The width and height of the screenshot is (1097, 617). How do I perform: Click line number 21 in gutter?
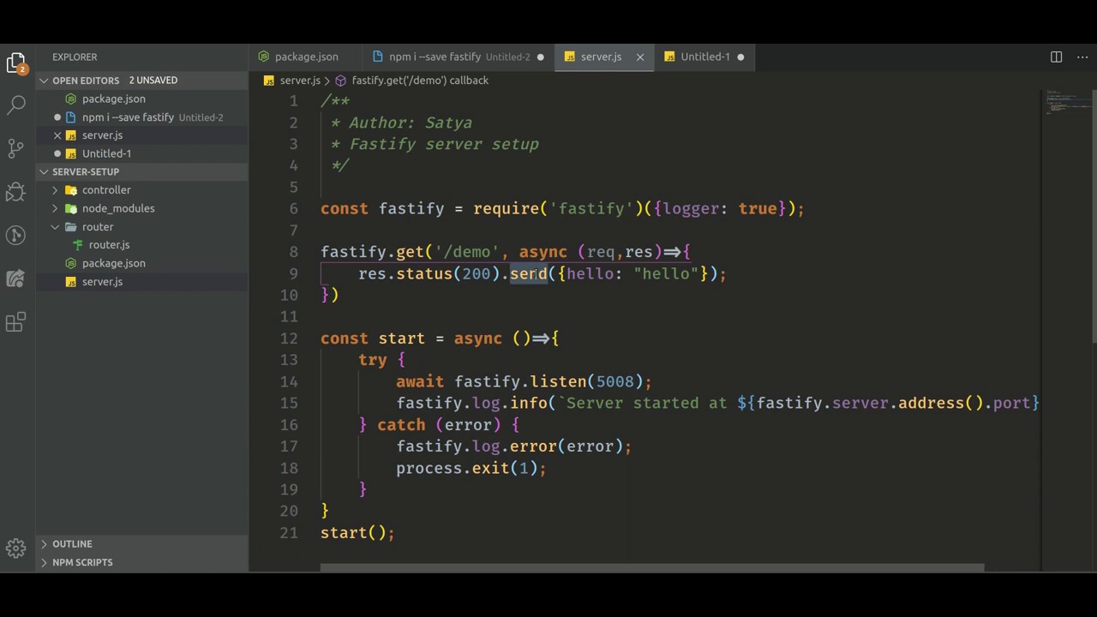(x=289, y=533)
